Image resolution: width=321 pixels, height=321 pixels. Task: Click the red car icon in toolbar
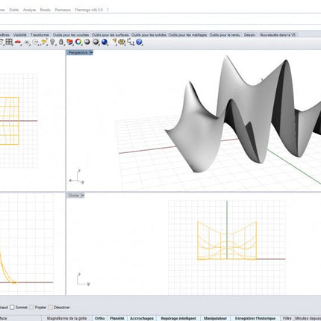tap(18, 42)
